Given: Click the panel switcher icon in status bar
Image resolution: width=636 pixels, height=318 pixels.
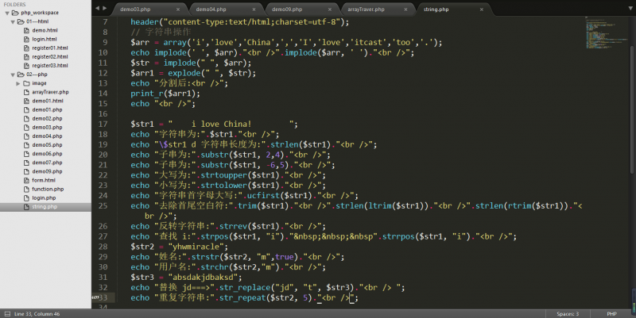Looking at the screenshot, I should 6,313.
